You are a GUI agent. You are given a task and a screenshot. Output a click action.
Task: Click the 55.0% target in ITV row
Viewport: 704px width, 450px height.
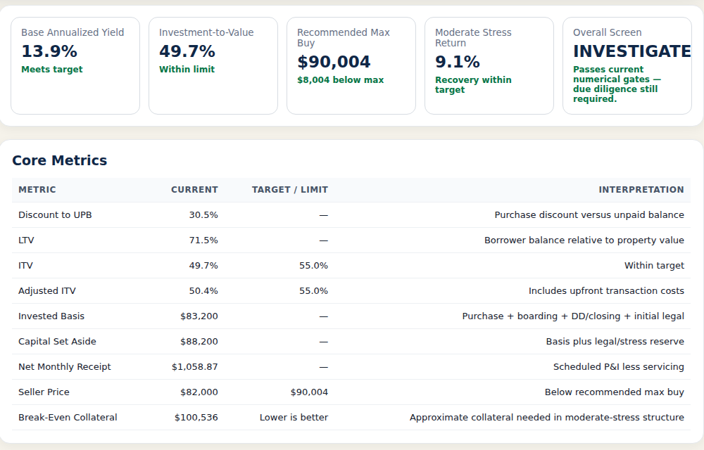coord(313,266)
